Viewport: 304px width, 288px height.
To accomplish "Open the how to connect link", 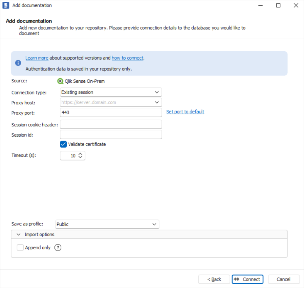I will tap(127, 58).
